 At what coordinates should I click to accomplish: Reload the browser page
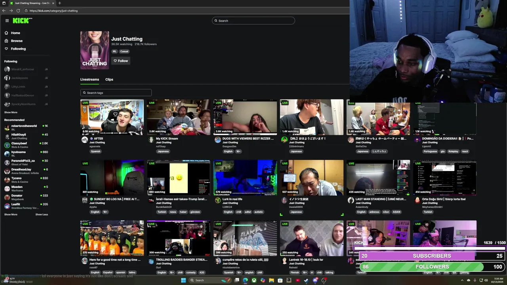point(18,11)
